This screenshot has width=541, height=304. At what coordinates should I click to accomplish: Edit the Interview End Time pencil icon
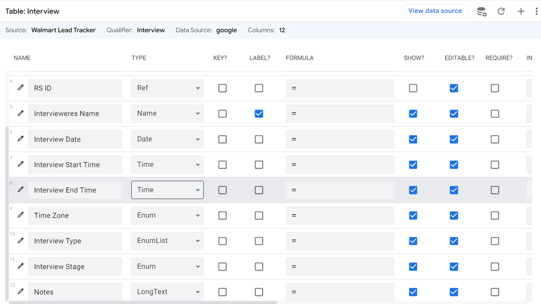point(21,189)
